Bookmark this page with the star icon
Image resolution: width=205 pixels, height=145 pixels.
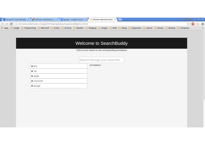(x=188, y=24)
